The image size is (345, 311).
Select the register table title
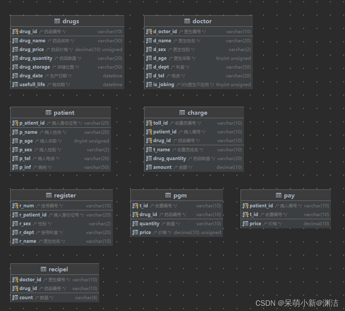pos(65,196)
